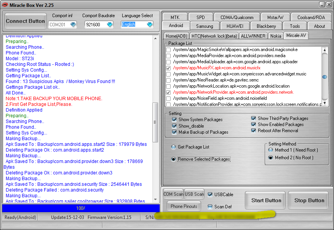Image resolution: width=334 pixels, height=230 pixels.
Task: Click the Ready(Android) status bar entry
Action: (21, 217)
